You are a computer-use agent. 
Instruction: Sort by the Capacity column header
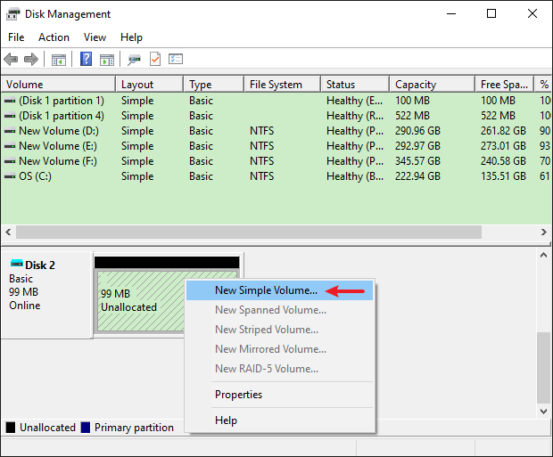(433, 85)
